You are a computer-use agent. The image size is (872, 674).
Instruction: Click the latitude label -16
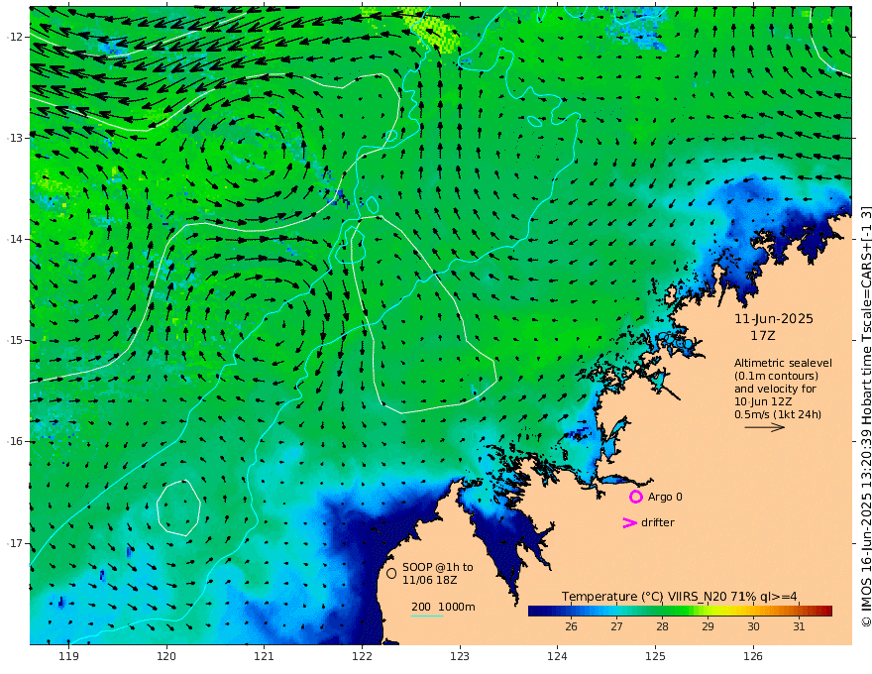point(15,441)
